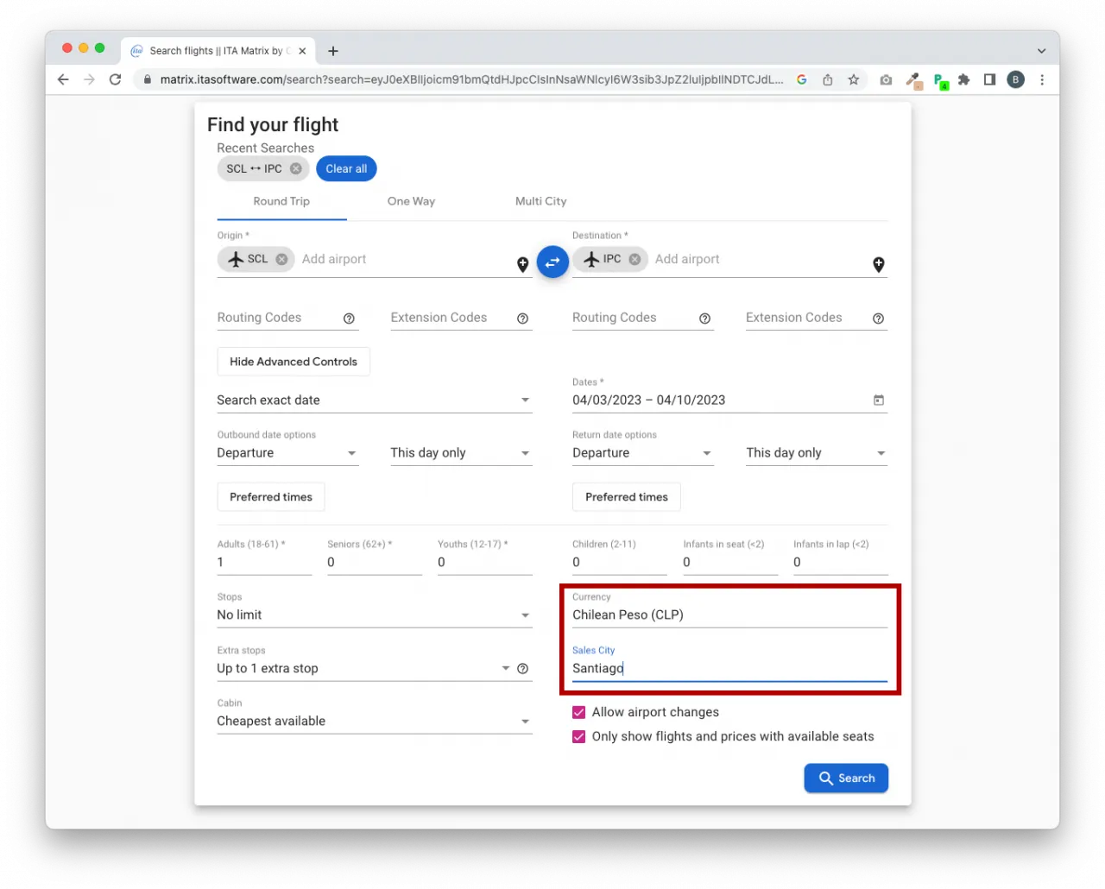Open nearby airports picker for origin

[522, 264]
